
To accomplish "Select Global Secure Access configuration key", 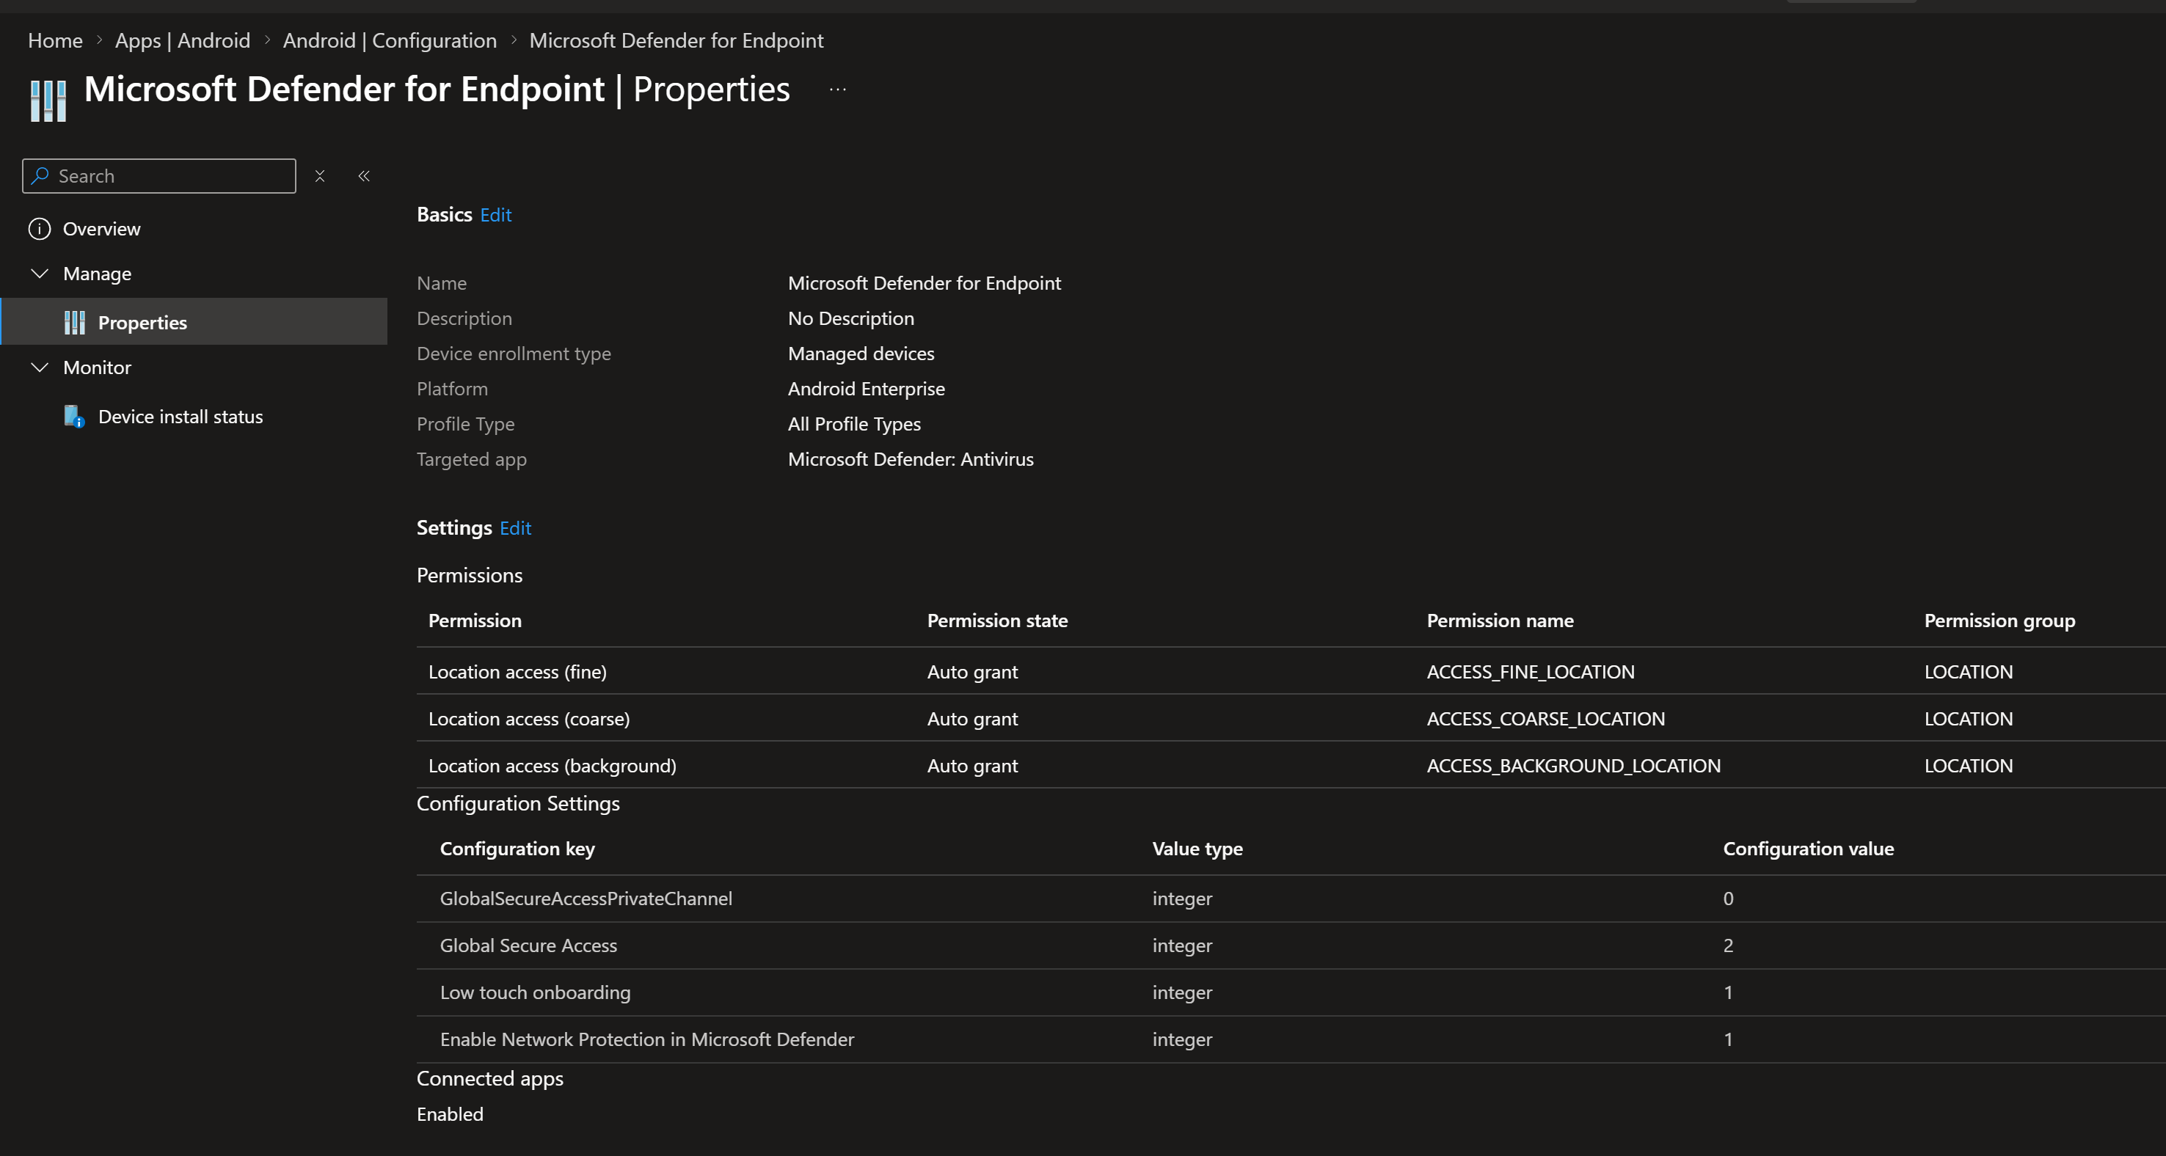I will [528, 945].
